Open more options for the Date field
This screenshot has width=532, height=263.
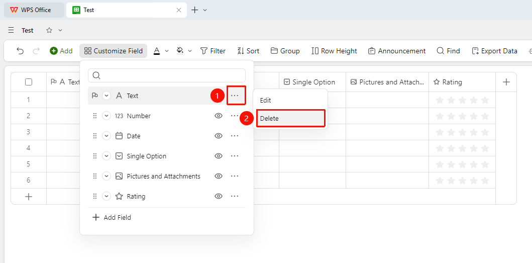(x=235, y=136)
